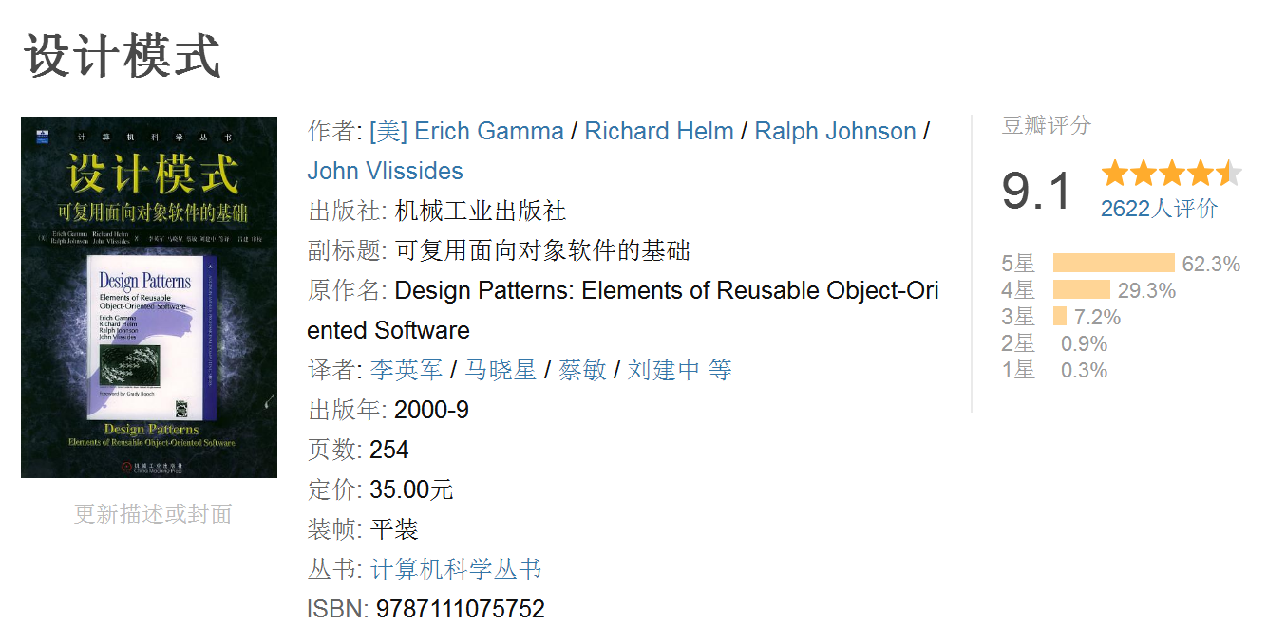Click the ISBN number 9787111075752
The image size is (1267, 644).
[461, 609]
